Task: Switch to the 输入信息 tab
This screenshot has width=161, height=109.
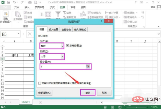Action: click(53, 30)
